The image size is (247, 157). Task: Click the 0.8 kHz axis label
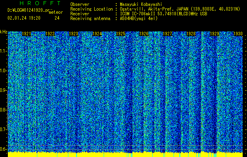pos(4,110)
